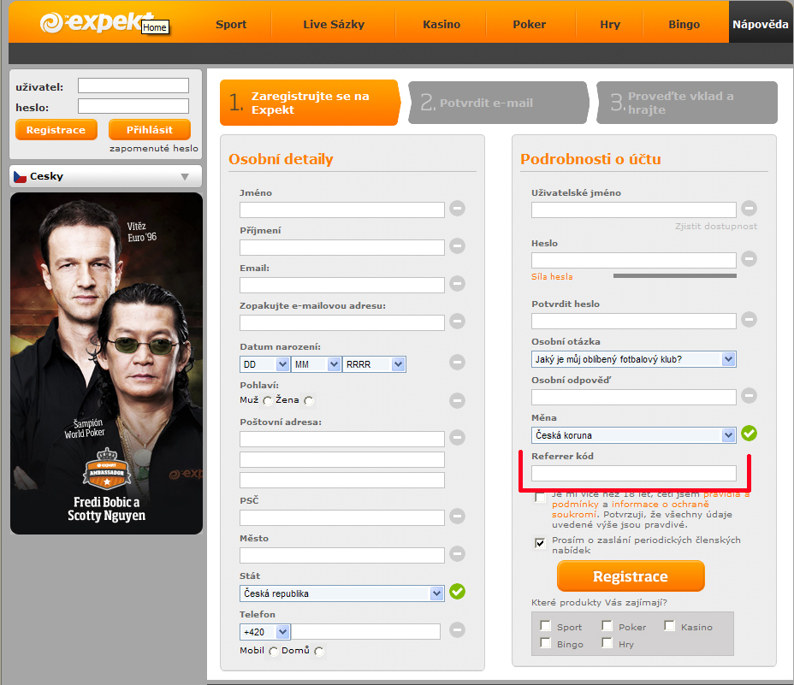
Task: Click Registrace button in login panel
Action: tap(56, 130)
